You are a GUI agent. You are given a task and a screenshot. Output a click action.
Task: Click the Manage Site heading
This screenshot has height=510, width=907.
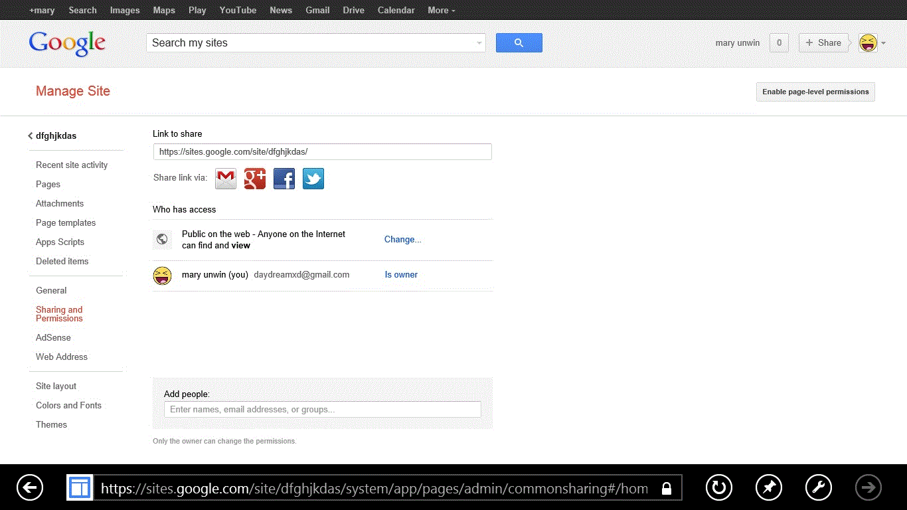coord(73,91)
